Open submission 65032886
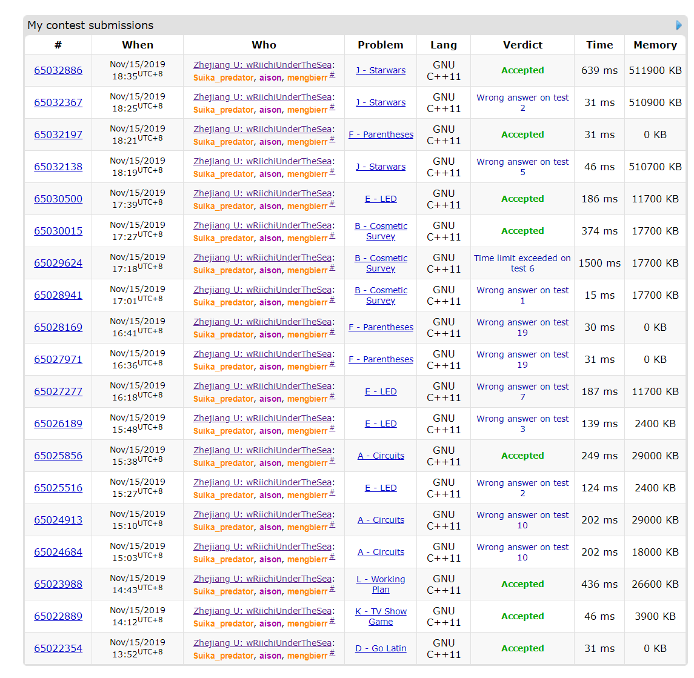The image size is (694, 678). pos(58,70)
